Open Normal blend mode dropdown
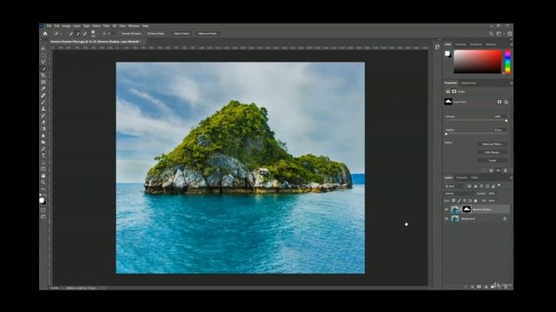The width and height of the screenshot is (556, 312). pos(460,193)
